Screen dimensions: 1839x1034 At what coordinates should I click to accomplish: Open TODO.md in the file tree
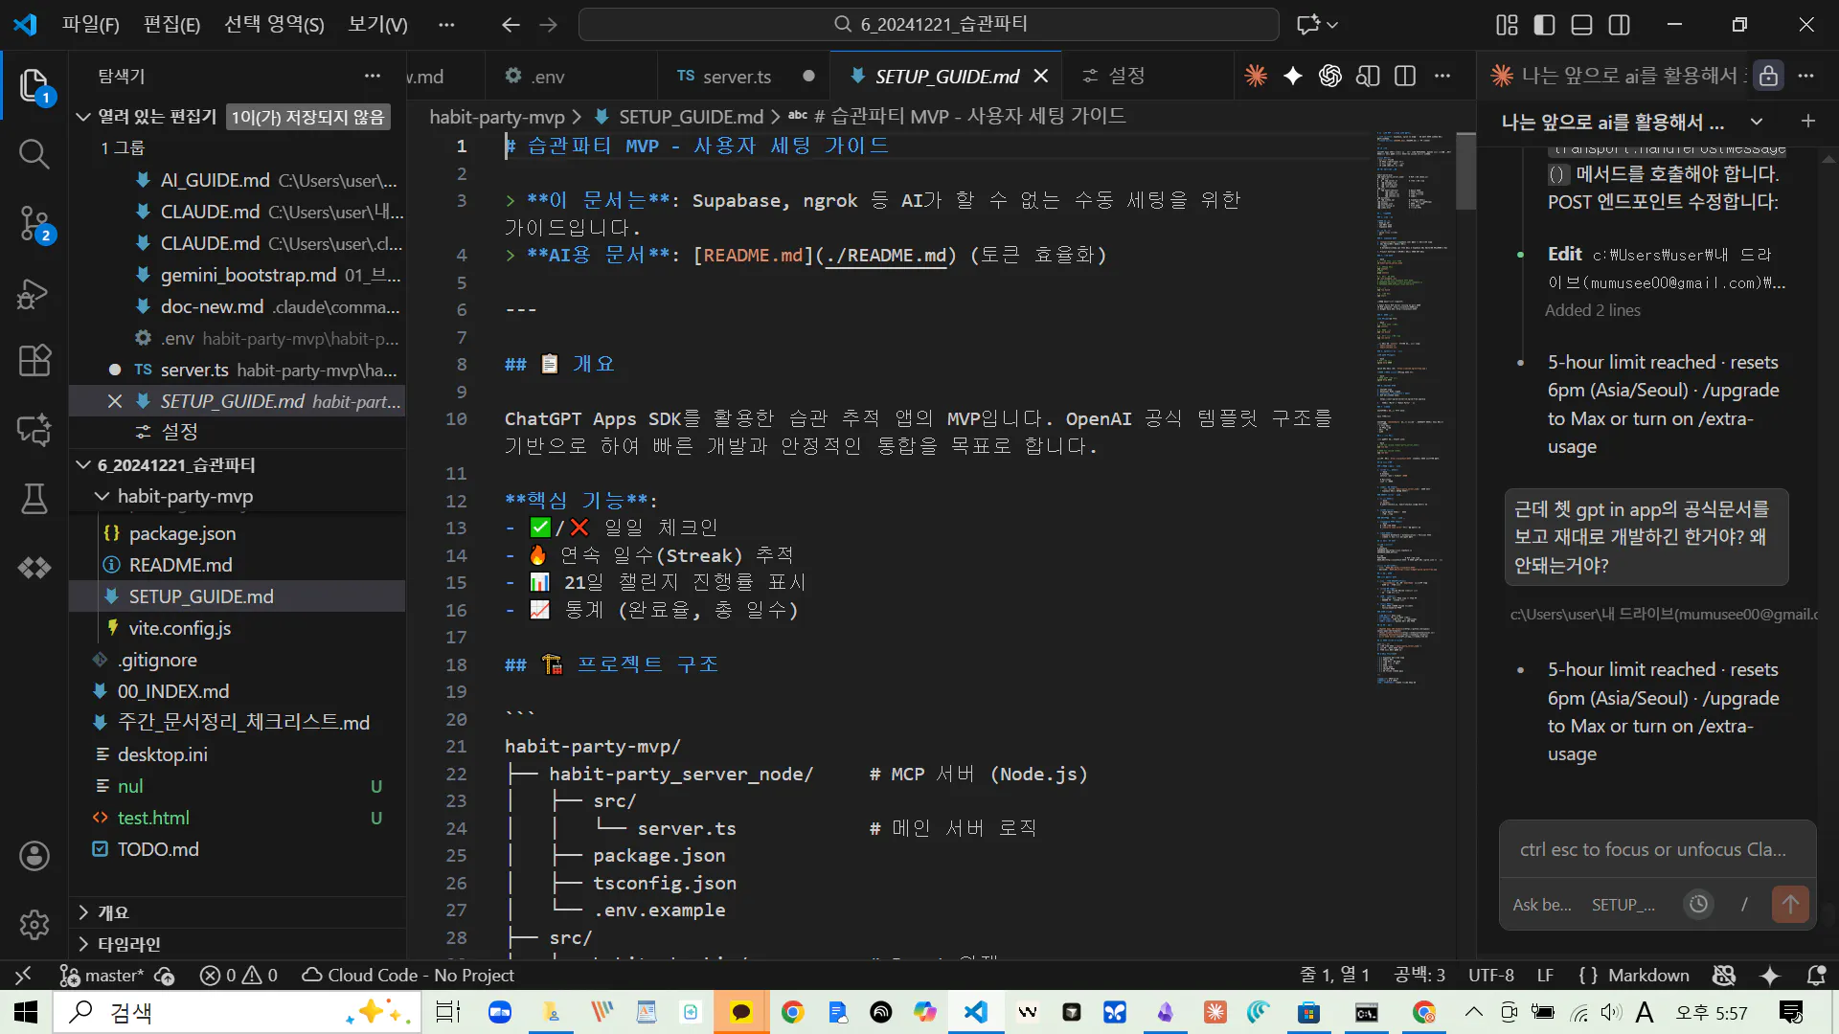pos(158,849)
